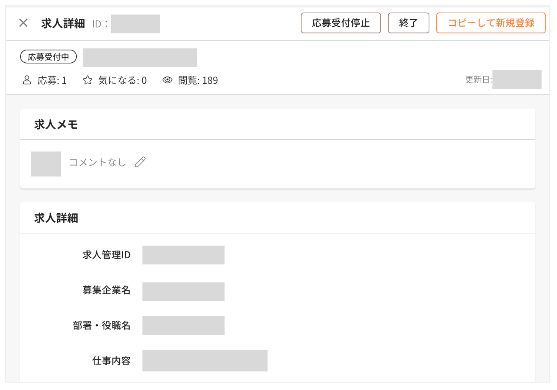This screenshot has height=390, width=557.
Task: Click the 更新日 date value
Action: pos(517,80)
